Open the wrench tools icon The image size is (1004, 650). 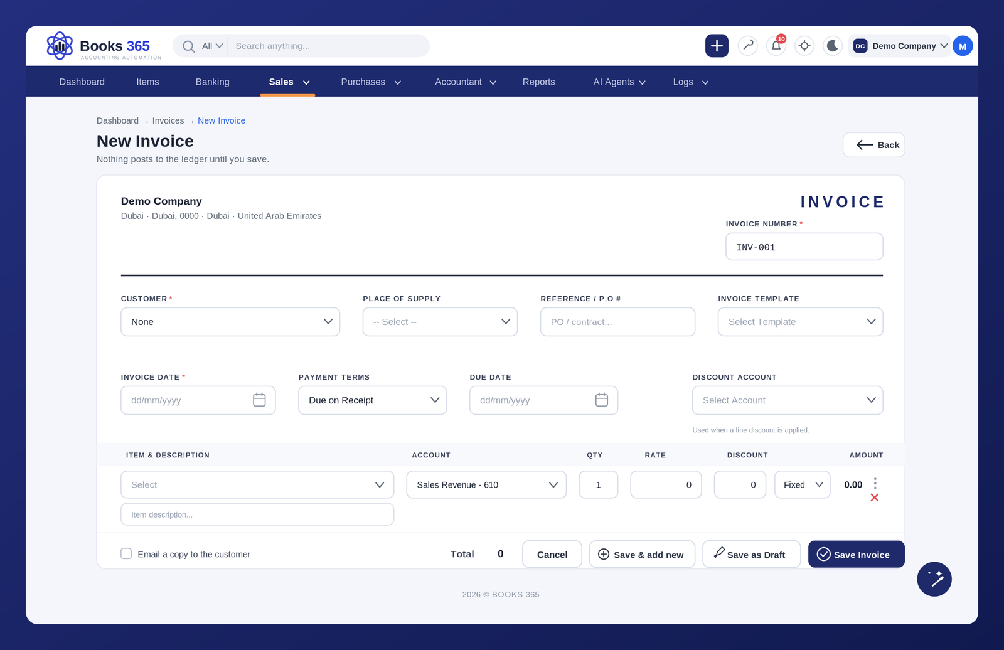748,46
